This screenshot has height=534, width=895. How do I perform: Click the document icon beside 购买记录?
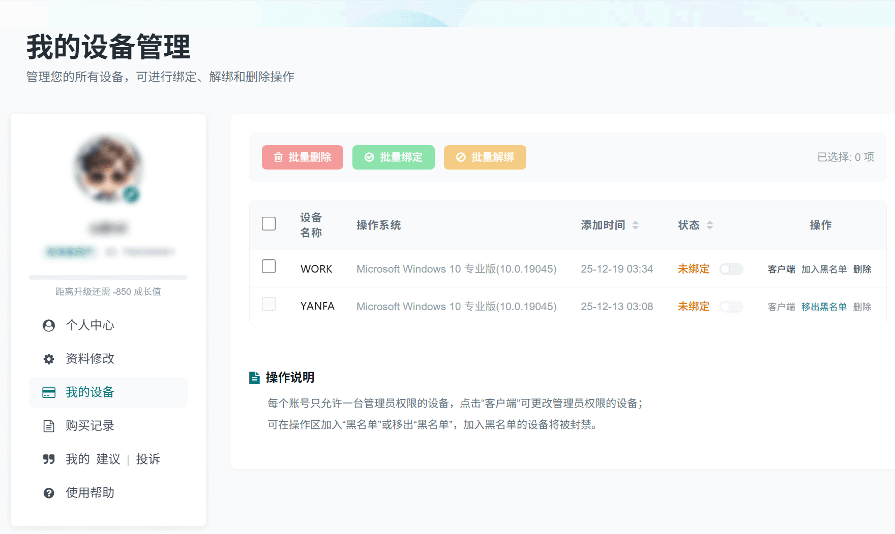49,426
